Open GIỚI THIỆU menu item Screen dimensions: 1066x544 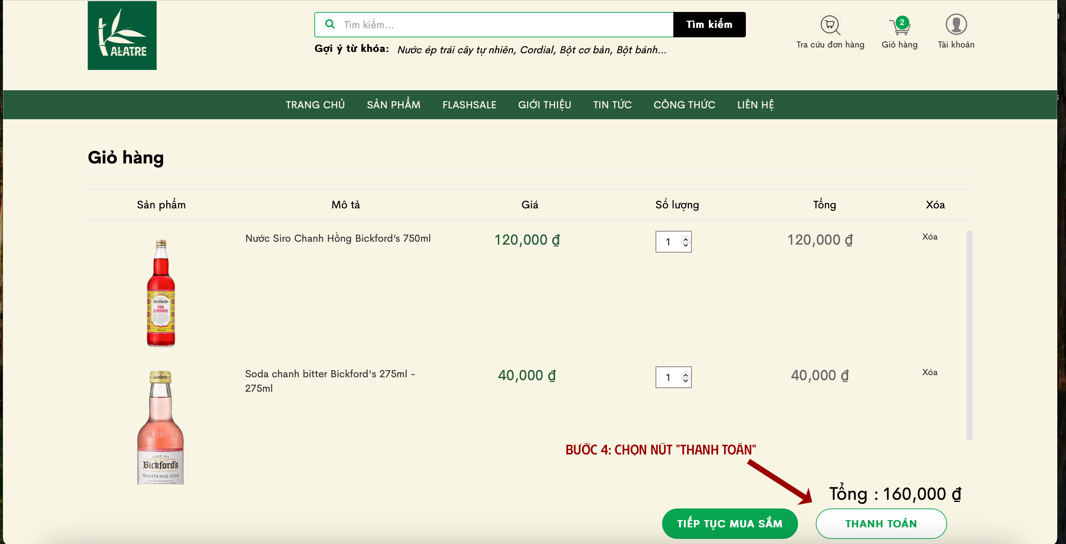pos(545,105)
